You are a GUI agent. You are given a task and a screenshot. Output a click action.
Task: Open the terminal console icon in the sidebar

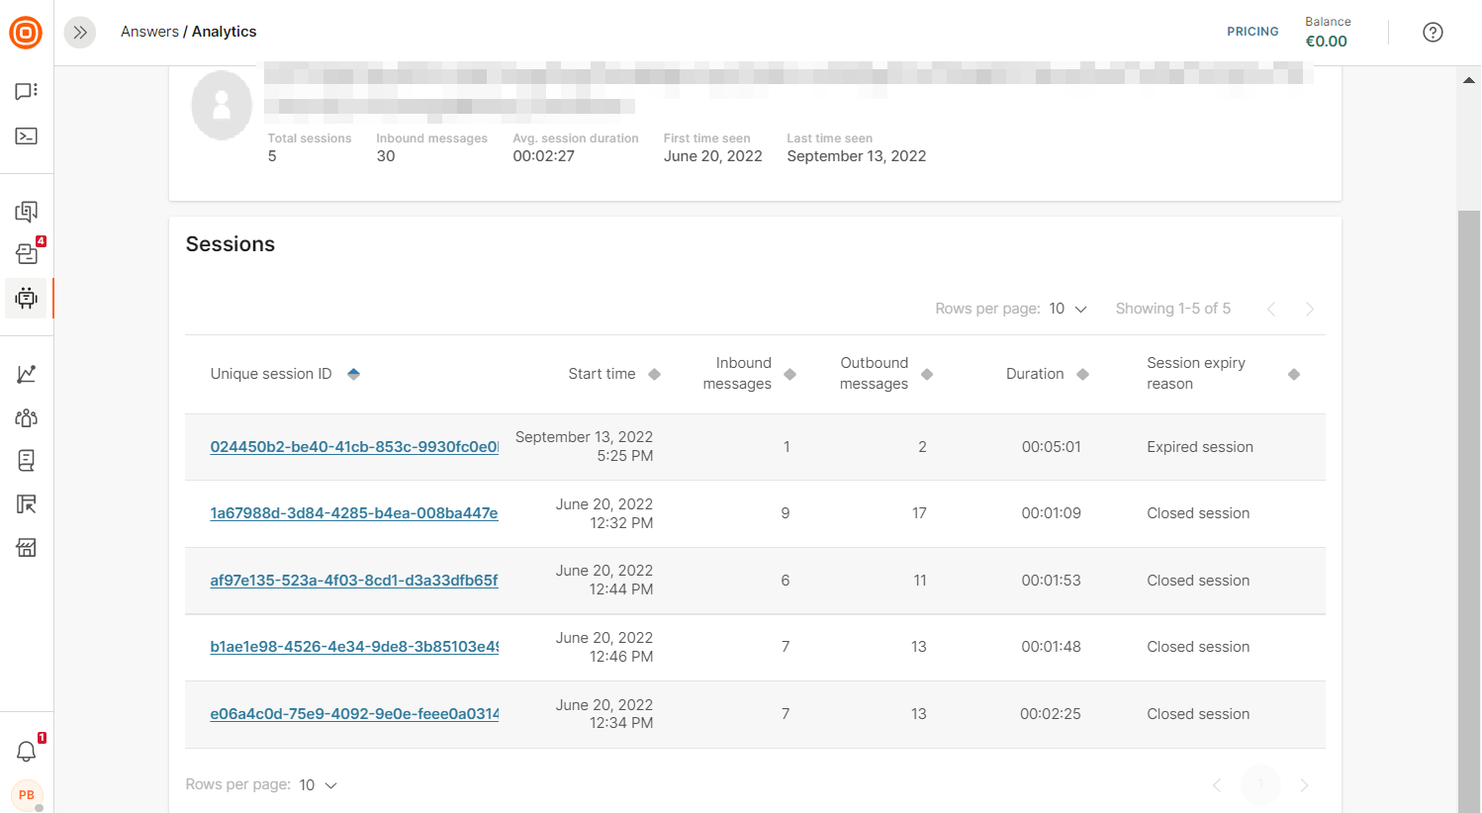point(27,136)
